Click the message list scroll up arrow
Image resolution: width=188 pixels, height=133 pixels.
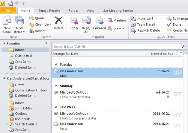click(185, 53)
